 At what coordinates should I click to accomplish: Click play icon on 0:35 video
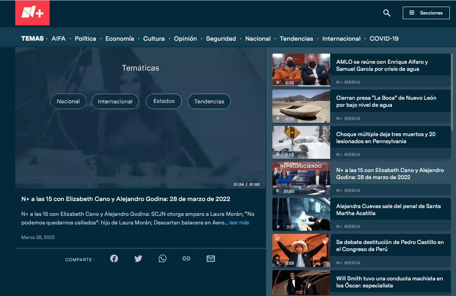(x=278, y=83)
